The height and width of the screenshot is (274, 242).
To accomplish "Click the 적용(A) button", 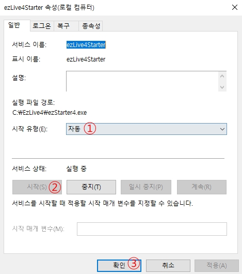I will [217, 265].
